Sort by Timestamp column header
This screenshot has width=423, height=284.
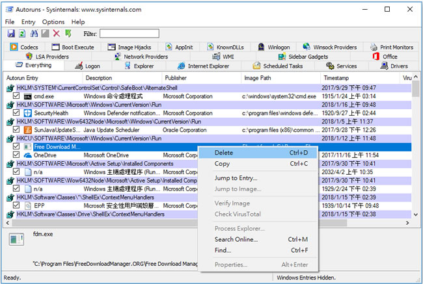(360, 78)
